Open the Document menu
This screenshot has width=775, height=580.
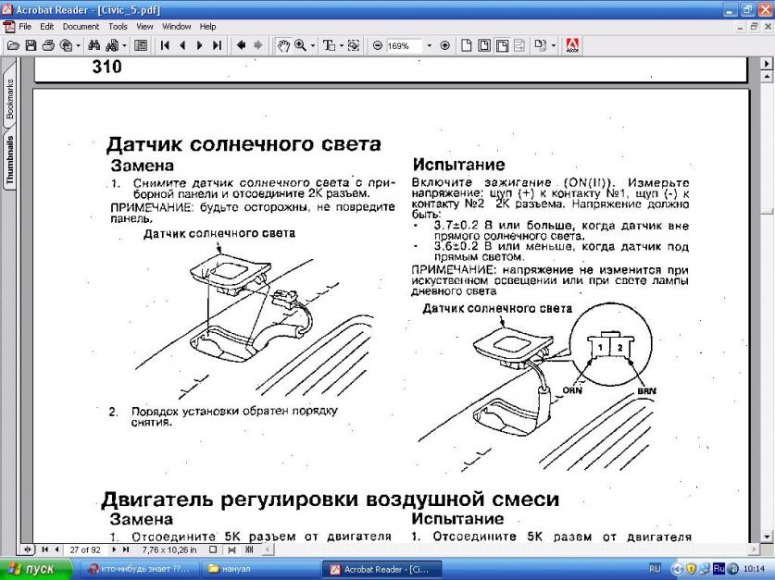81,27
